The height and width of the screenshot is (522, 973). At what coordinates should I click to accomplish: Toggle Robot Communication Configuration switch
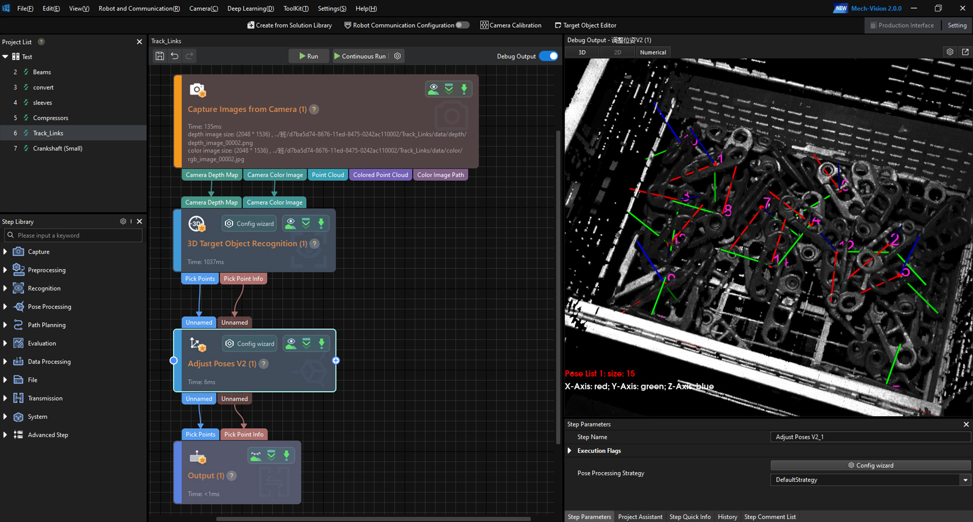pyautogui.click(x=462, y=25)
